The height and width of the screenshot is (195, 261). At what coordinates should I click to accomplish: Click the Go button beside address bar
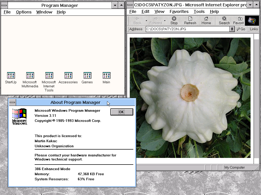(x=241, y=29)
